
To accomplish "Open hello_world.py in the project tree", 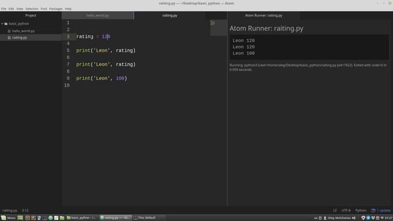I will coord(23,31).
